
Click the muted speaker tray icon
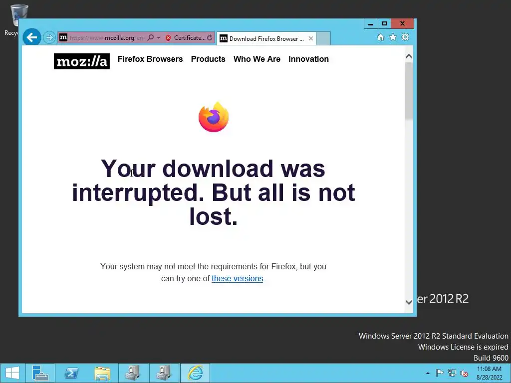click(464, 373)
